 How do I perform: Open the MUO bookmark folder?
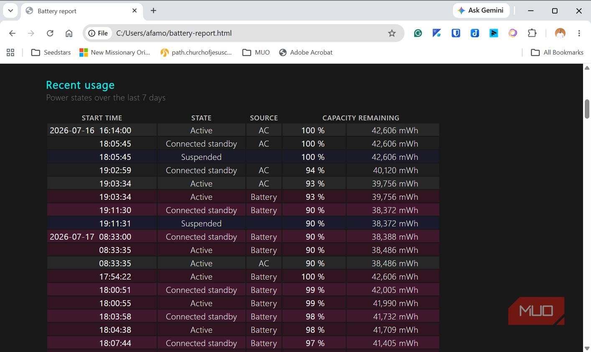click(256, 53)
